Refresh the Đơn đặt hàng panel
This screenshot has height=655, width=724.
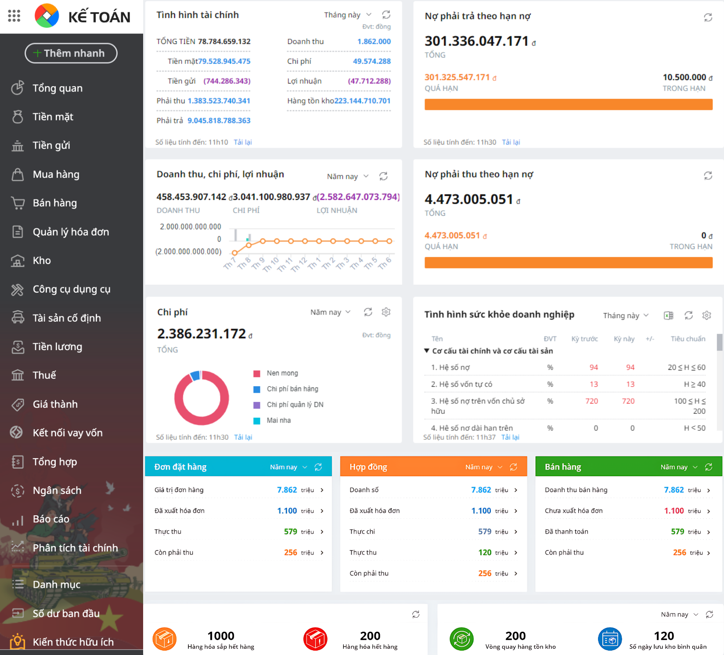point(318,467)
